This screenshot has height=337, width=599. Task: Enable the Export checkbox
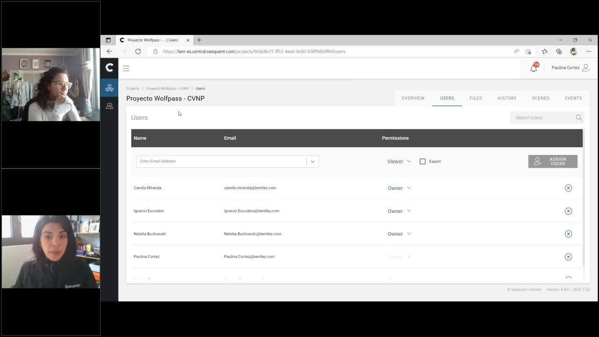click(x=423, y=161)
